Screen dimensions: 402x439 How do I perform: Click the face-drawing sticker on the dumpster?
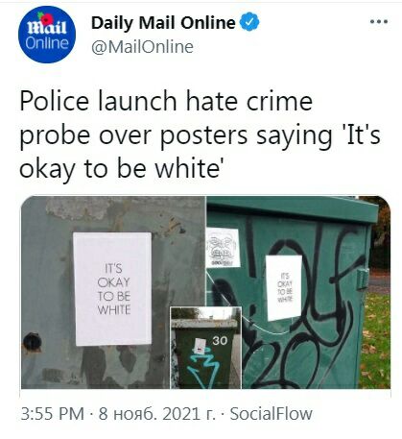point(223,248)
